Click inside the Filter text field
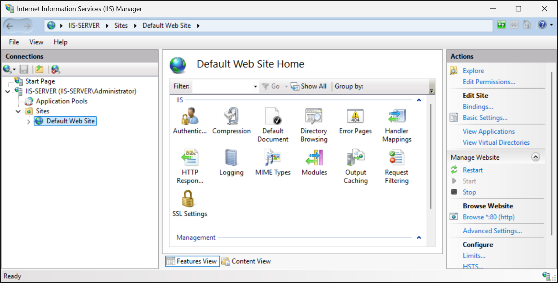Image resolution: width=558 pixels, height=283 pixels. (222, 86)
